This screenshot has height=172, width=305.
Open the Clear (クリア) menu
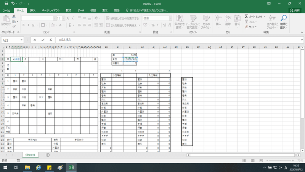(251, 27)
